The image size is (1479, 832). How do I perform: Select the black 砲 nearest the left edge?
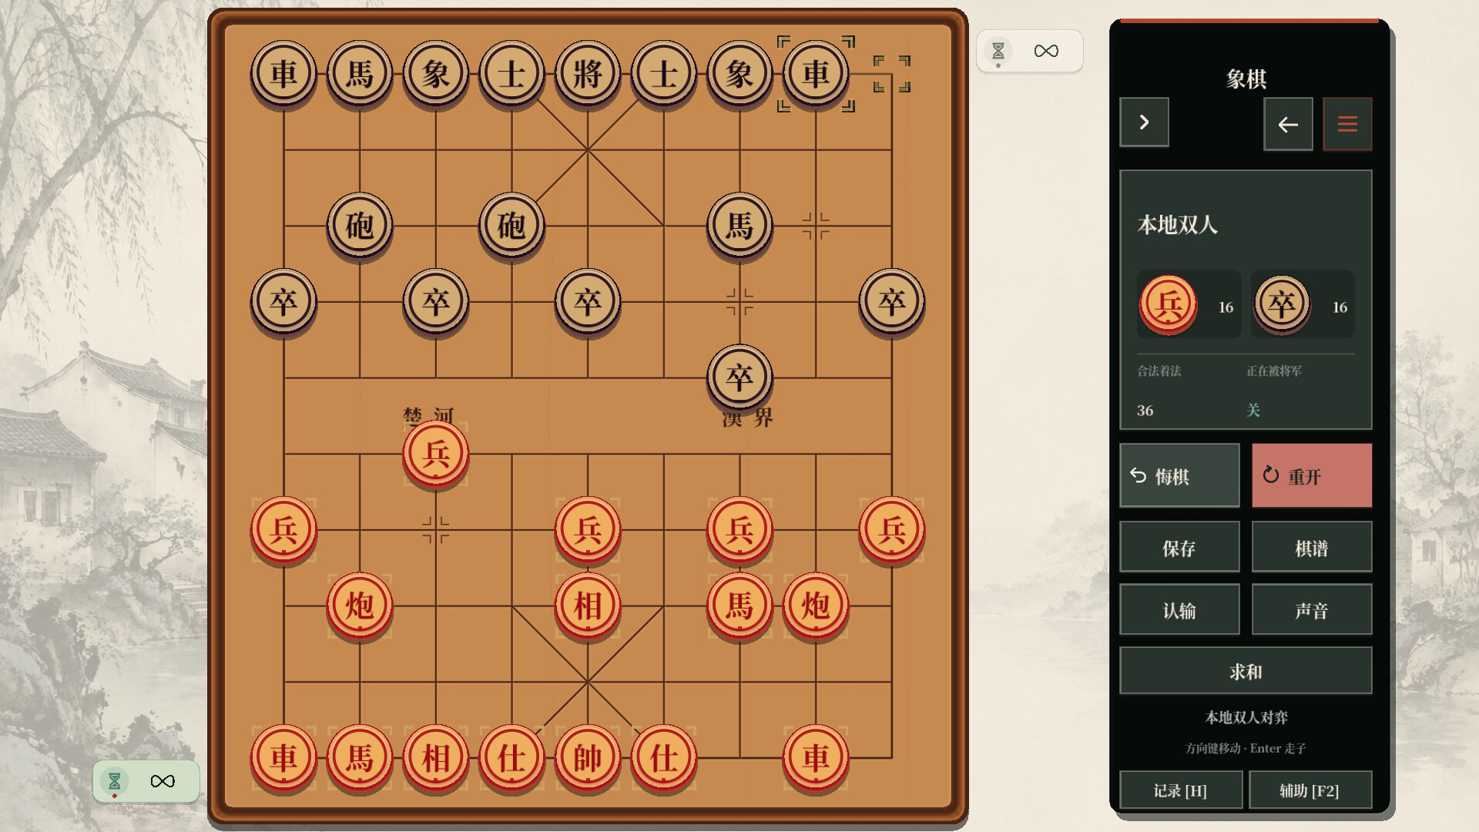coord(360,226)
